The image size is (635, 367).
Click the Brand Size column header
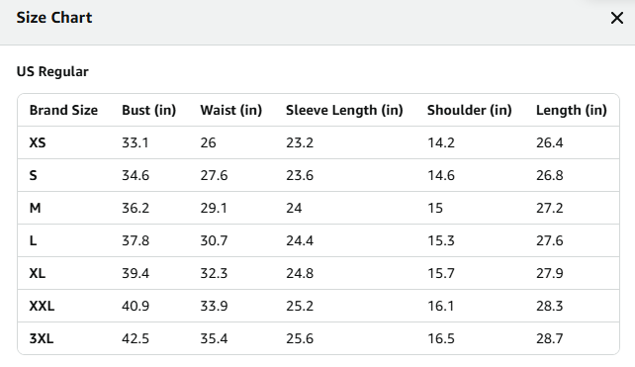63,110
